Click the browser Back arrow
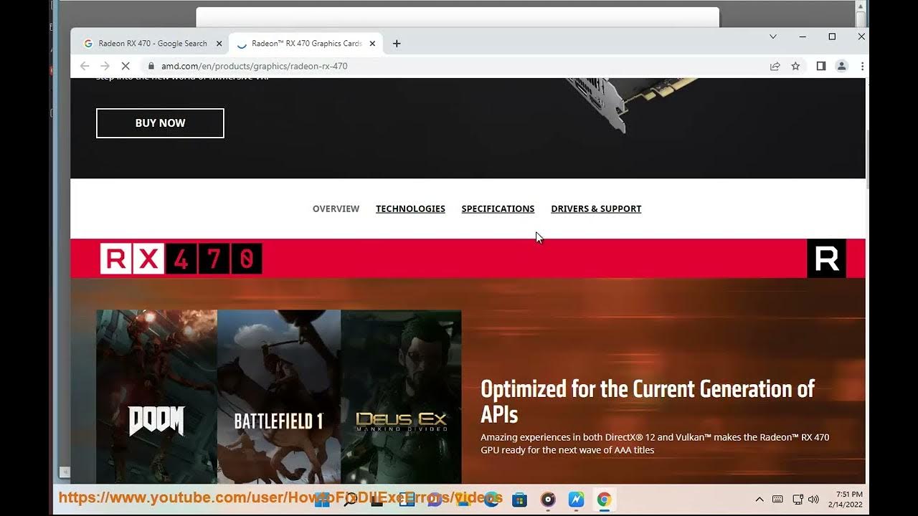This screenshot has height=516, width=918. (85, 66)
